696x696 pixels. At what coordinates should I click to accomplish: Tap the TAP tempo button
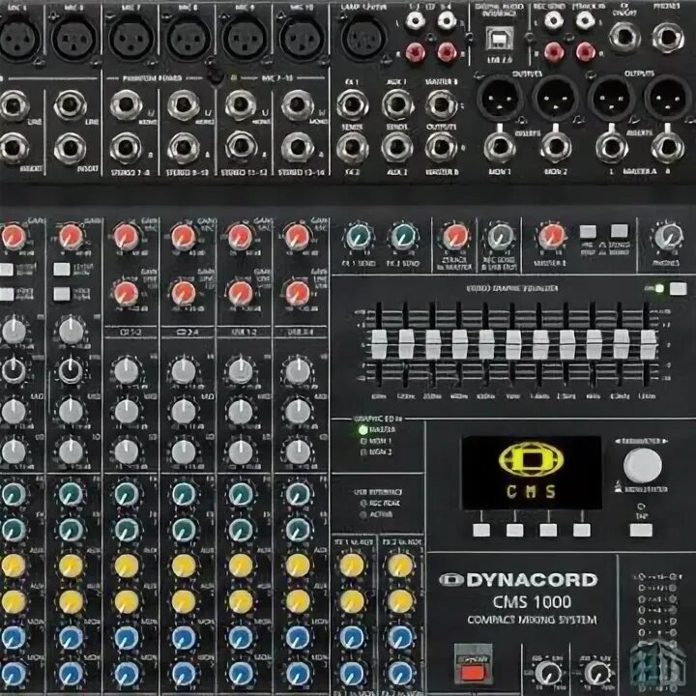click(x=641, y=530)
